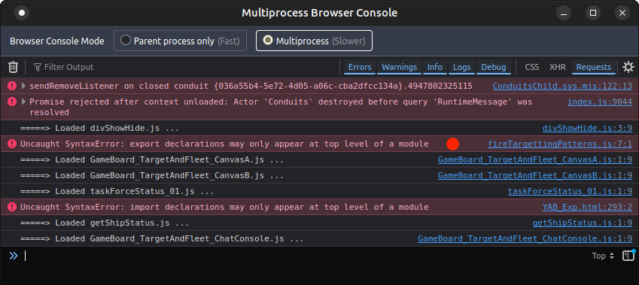Close the Multiprocess Browser Console window
This screenshot has width=639, height=285.
tap(622, 13)
